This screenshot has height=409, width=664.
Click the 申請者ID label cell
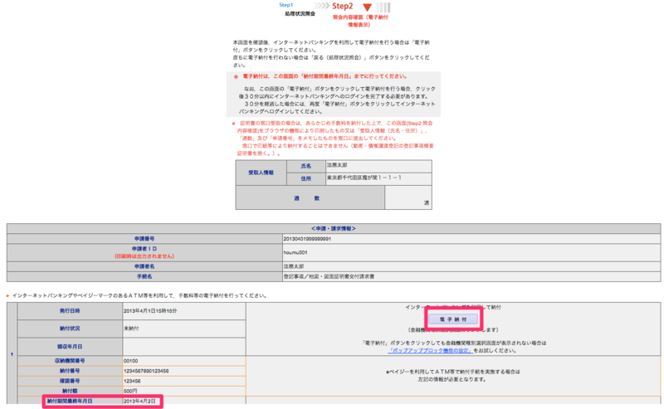[x=144, y=252]
